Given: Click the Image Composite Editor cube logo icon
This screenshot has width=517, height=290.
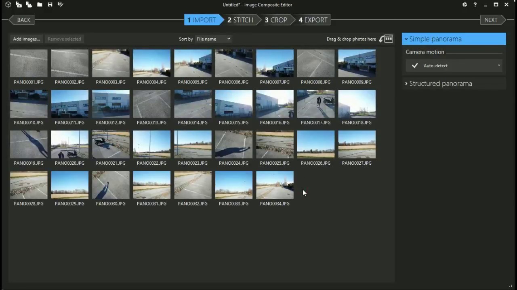Looking at the screenshot, I should [x=8, y=4].
